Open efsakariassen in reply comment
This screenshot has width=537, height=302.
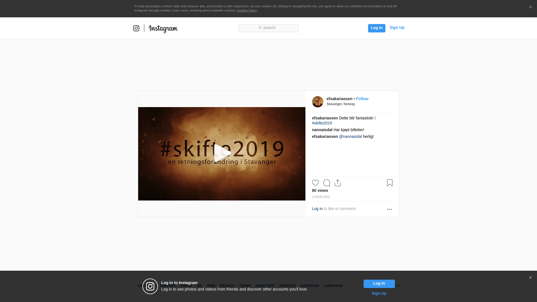point(325,136)
